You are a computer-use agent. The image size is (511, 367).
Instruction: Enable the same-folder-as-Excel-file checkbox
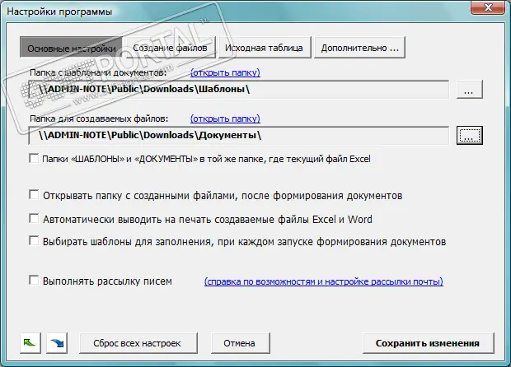(34, 159)
